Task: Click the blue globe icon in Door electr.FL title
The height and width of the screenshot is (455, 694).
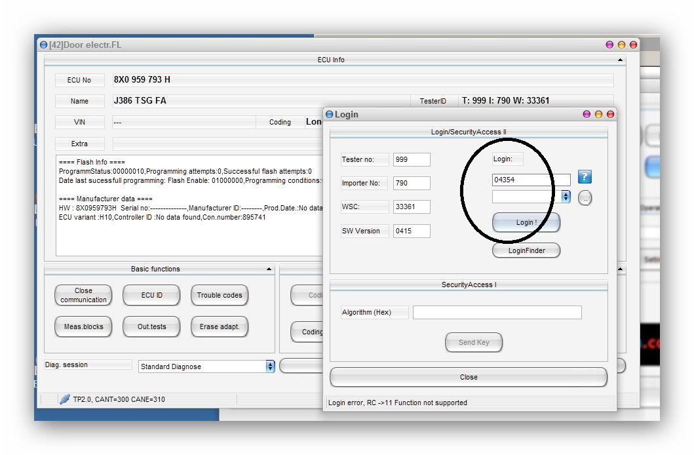Action: coord(43,45)
